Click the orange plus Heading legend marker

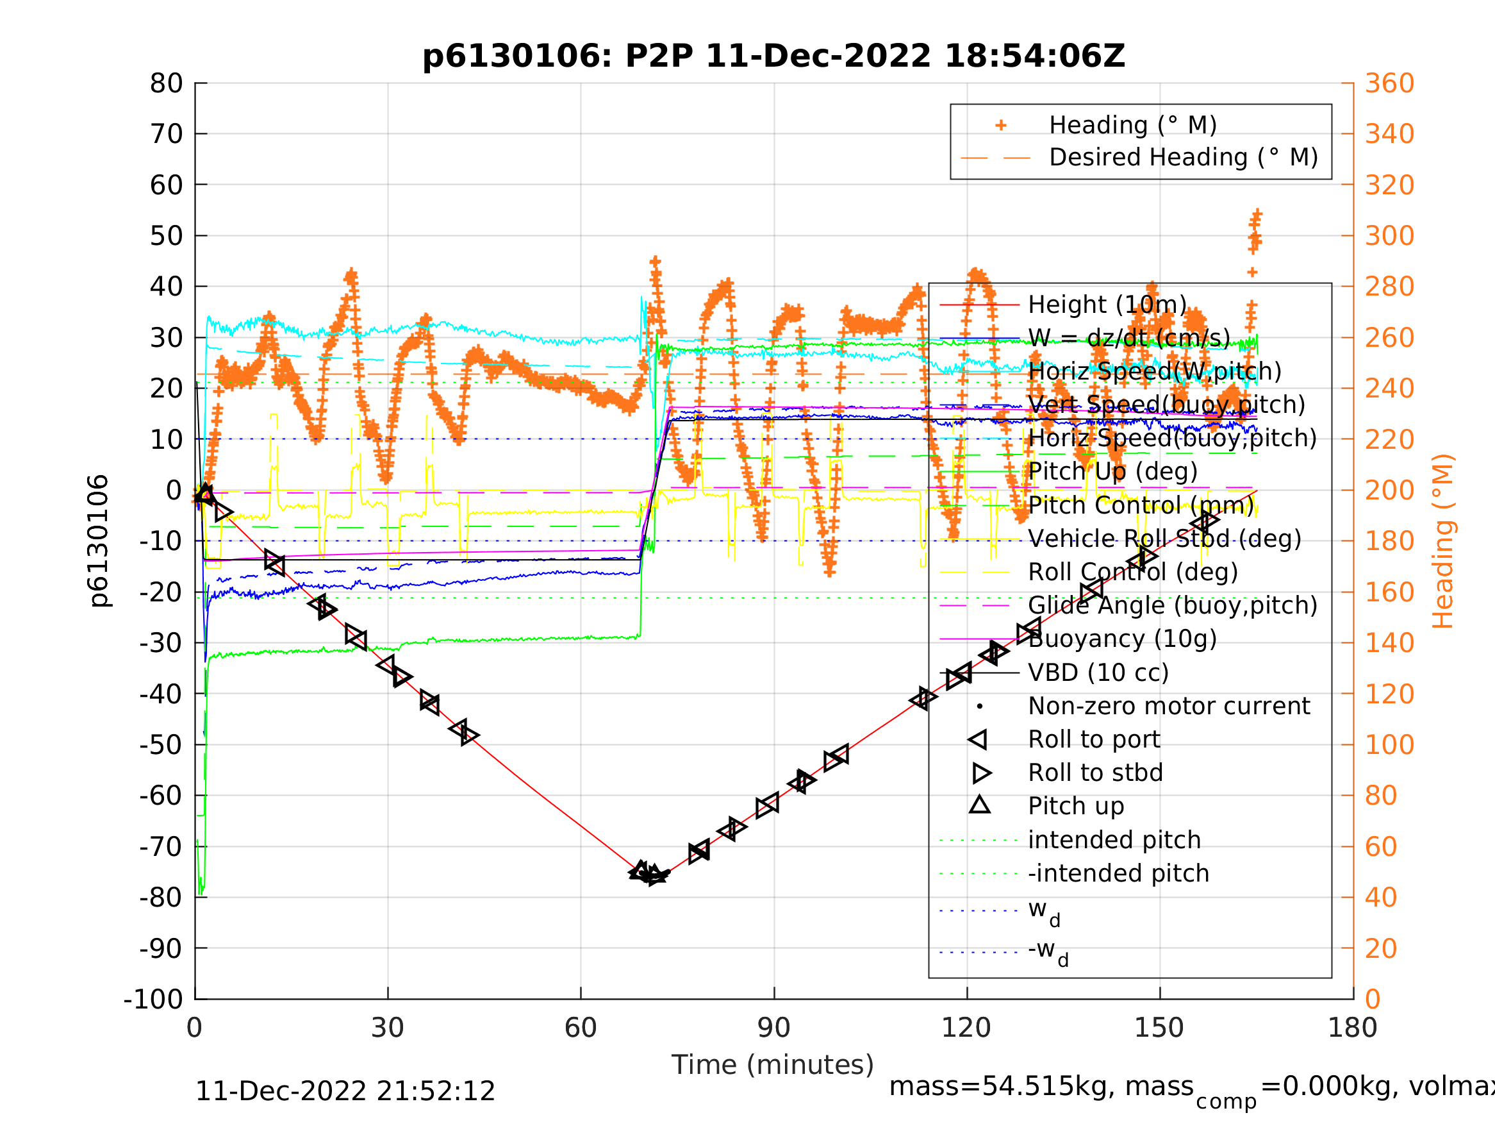tap(1001, 125)
